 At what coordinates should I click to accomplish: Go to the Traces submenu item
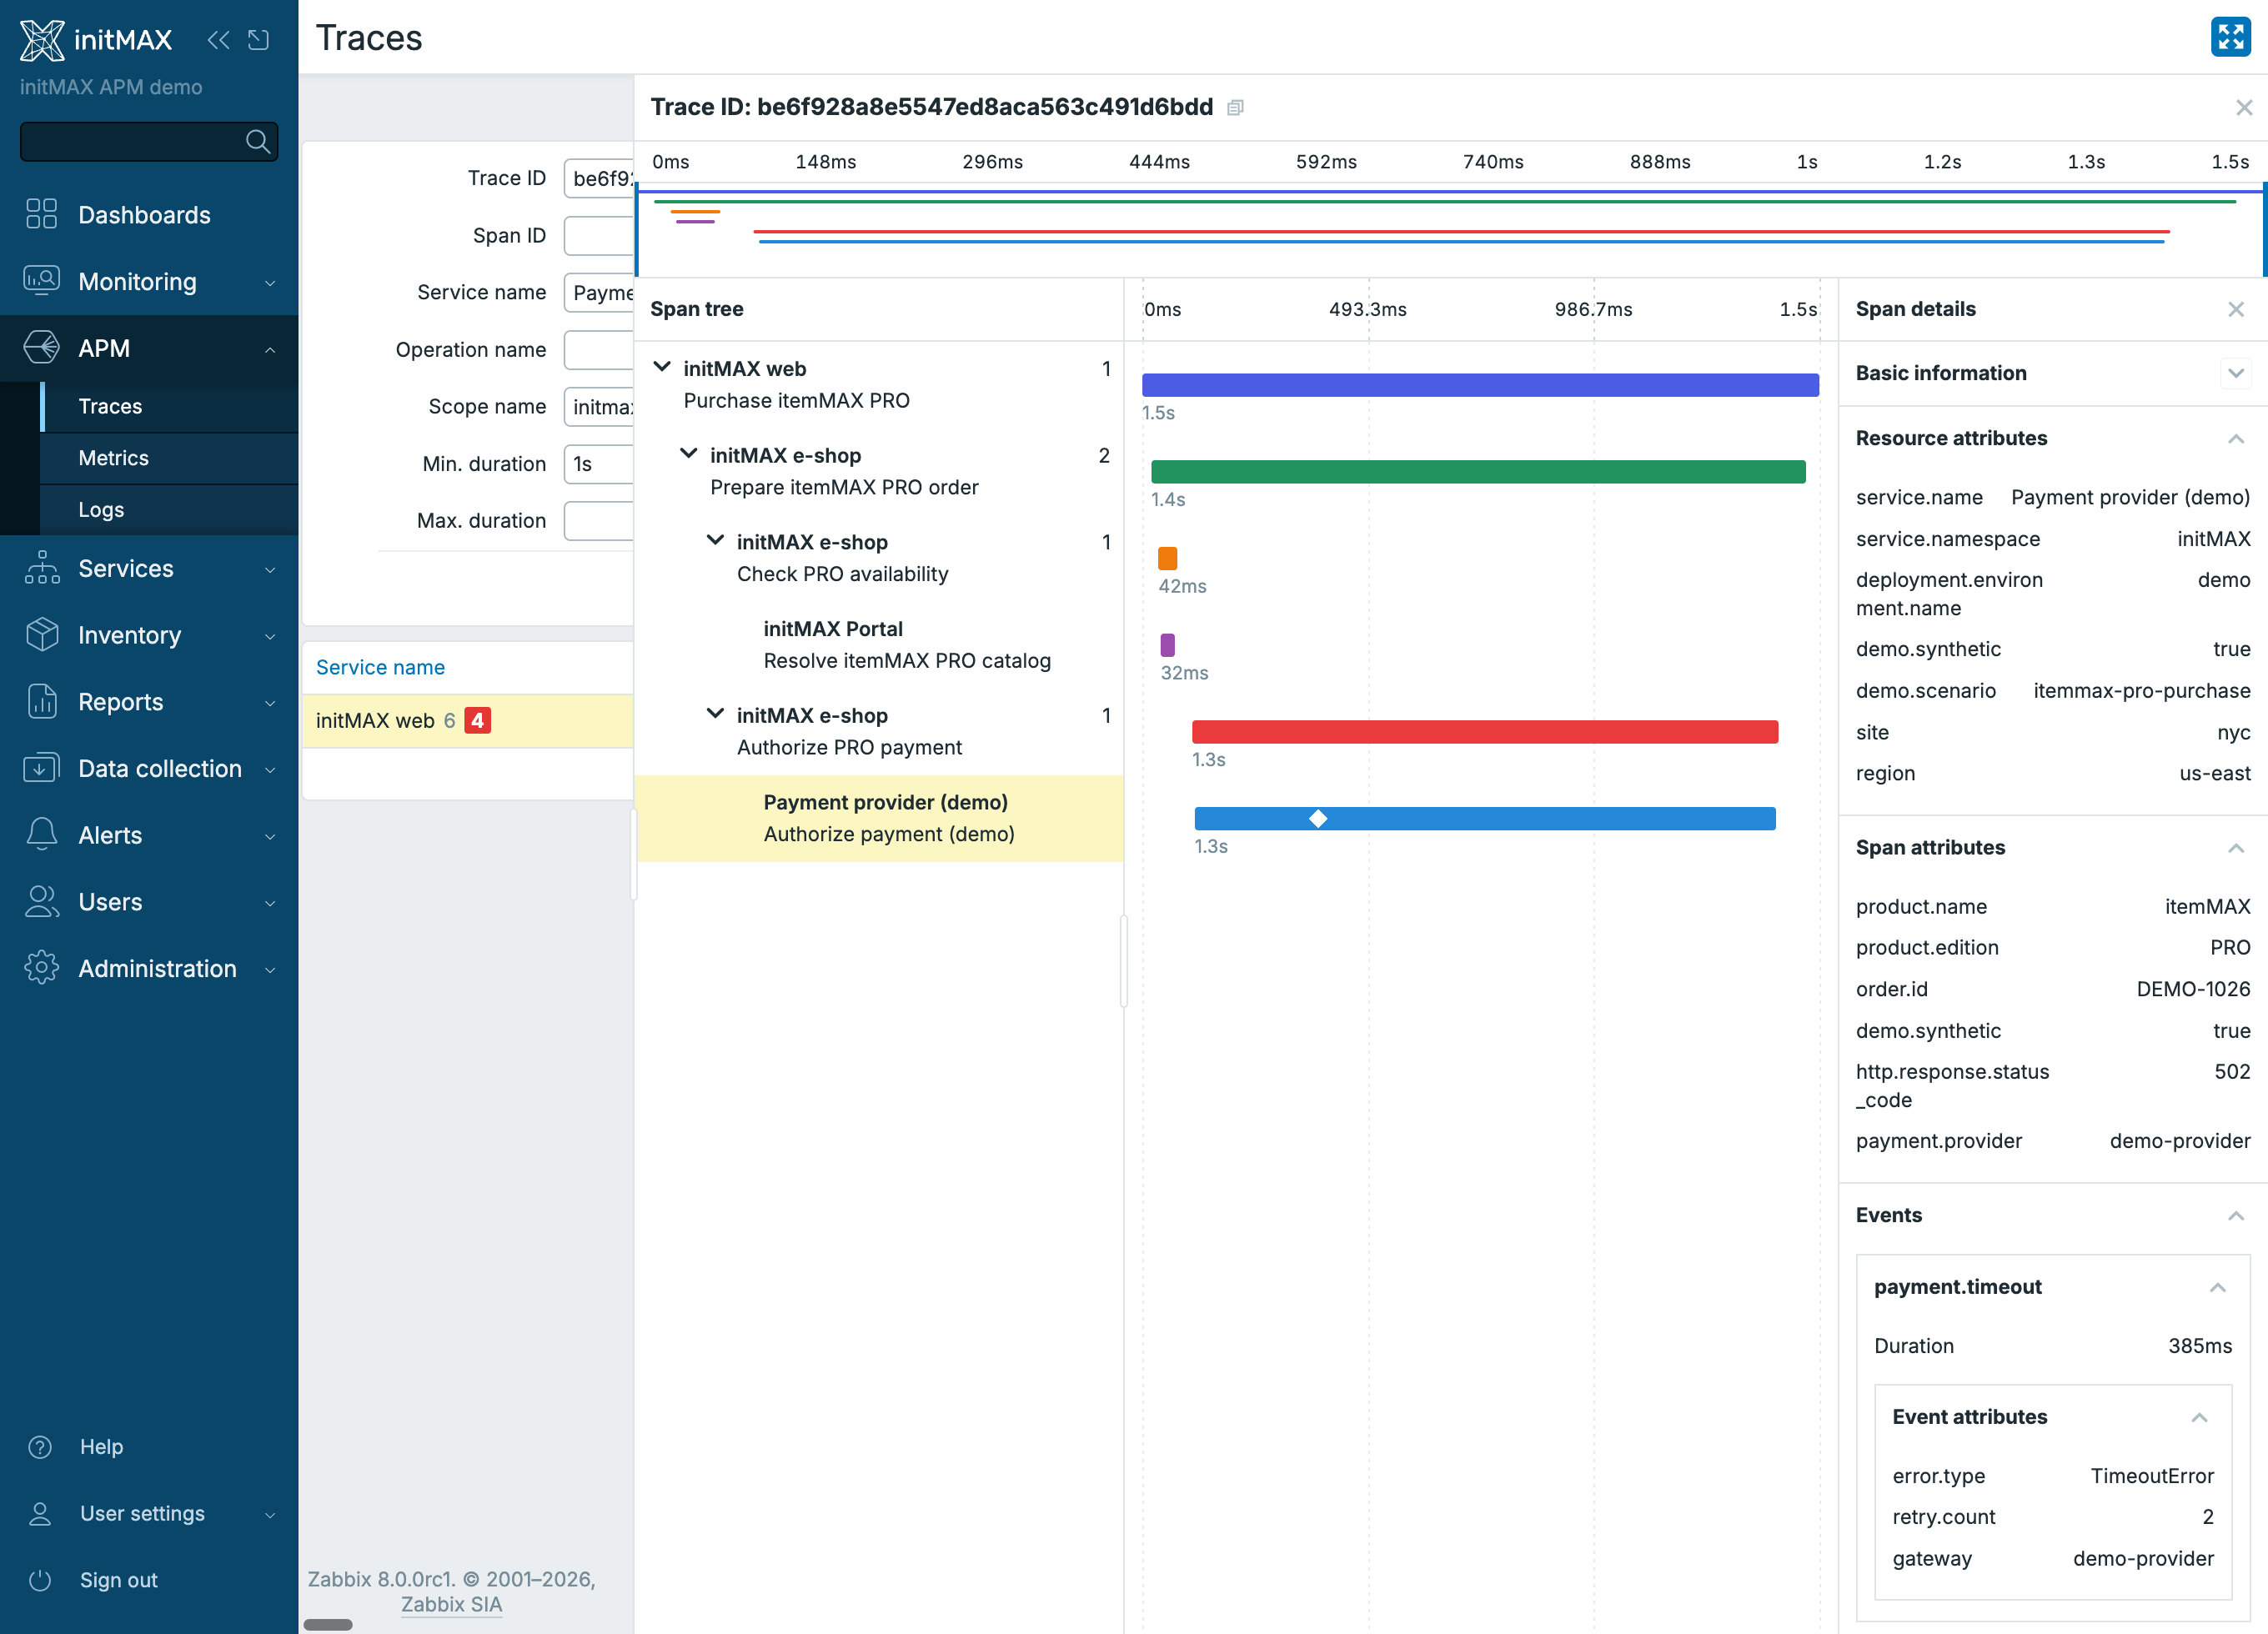[169, 406]
